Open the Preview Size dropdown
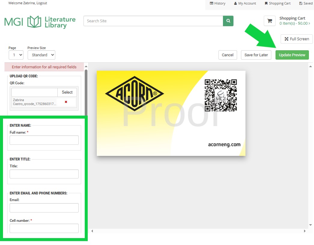The image size is (314, 245). pyautogui.click(x=41, y=55)
